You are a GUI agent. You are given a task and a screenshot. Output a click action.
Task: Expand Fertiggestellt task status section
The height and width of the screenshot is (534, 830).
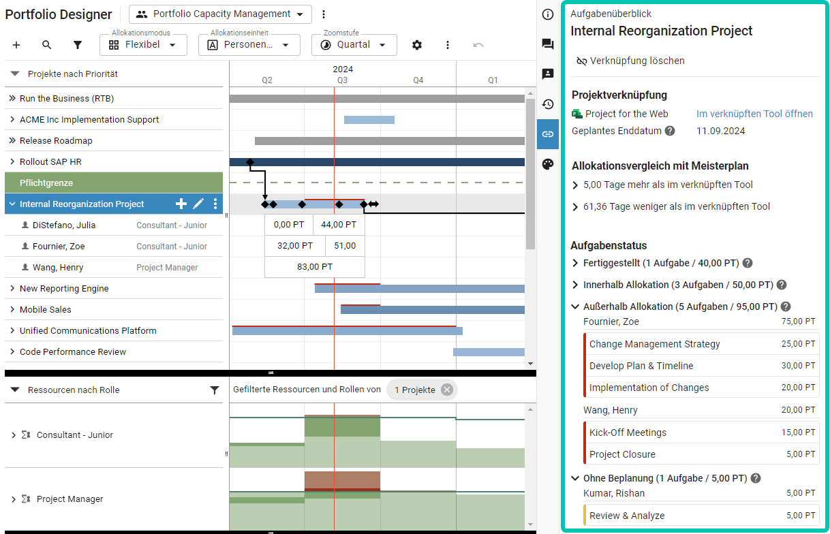point(576,263)
